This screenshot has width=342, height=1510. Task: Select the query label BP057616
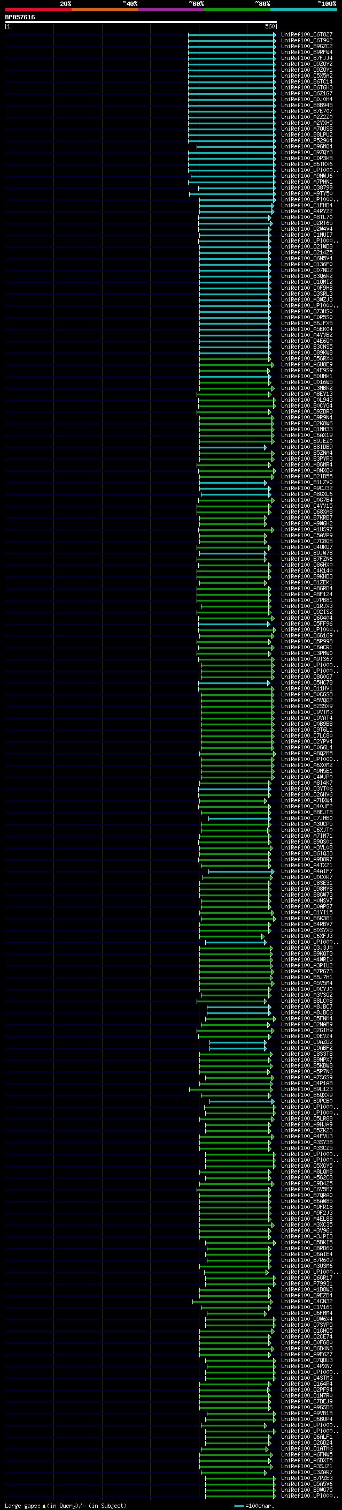[x=20, y=17]
